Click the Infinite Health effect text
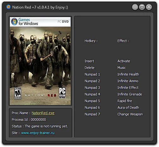 pos(128,74)
